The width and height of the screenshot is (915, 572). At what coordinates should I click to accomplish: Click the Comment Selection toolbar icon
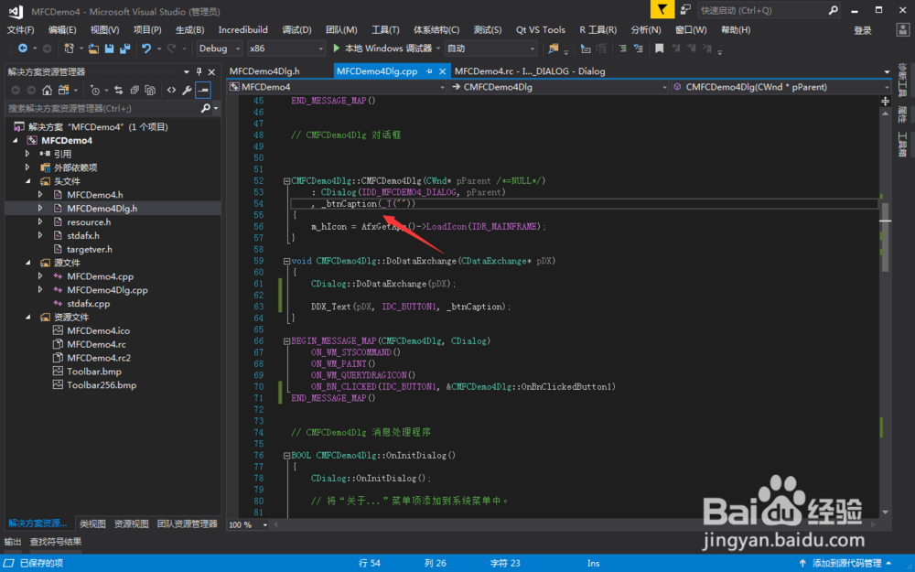point(622,49)
